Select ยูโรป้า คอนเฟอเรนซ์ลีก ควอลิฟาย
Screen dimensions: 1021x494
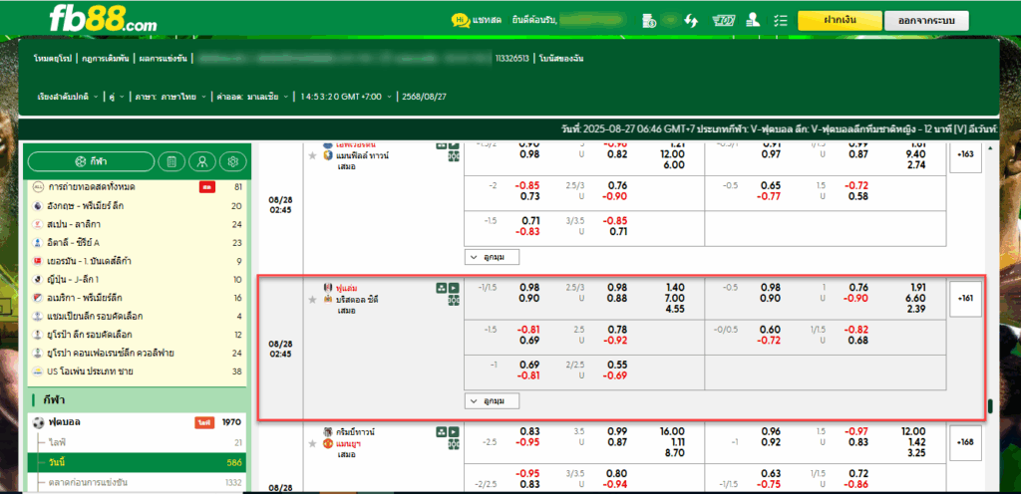coord(137,353)
